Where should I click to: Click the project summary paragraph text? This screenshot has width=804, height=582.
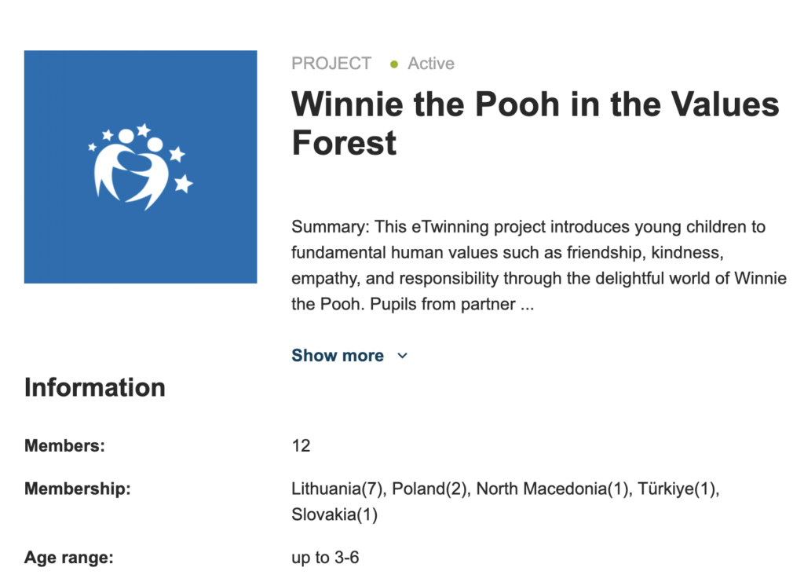[539, 265]
